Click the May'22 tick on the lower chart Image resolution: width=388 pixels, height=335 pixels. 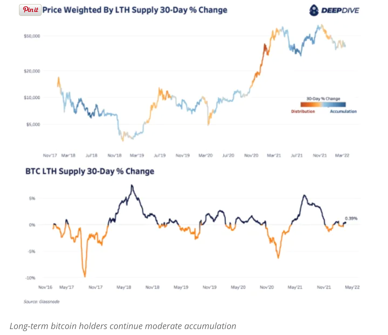(352, 287)
